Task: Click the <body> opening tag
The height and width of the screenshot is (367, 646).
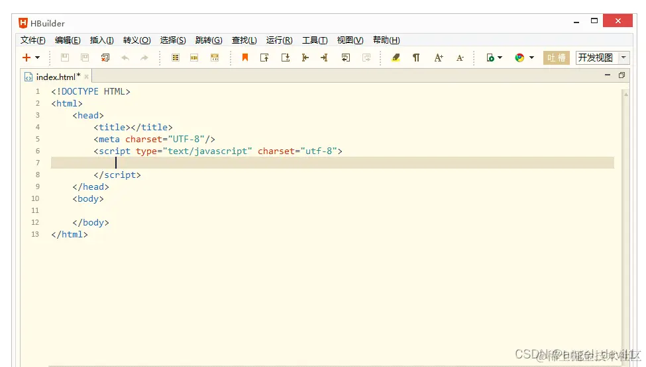Action: (x=88, y=198)
